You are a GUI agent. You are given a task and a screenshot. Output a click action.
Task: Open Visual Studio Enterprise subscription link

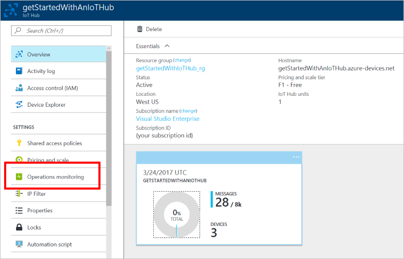tap(168, 119)
